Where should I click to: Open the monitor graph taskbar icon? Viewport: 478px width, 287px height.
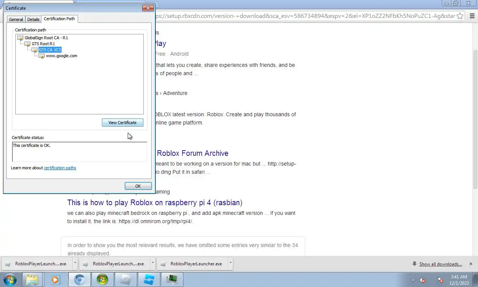pyautogui.click(x=172, y=280)
